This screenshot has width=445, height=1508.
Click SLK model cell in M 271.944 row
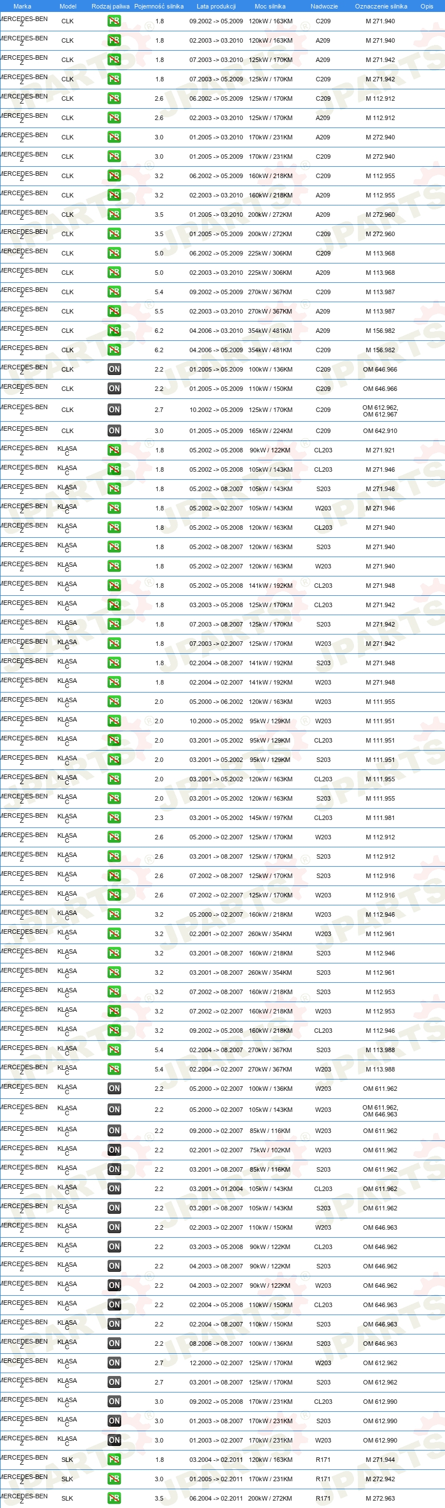67,1460
